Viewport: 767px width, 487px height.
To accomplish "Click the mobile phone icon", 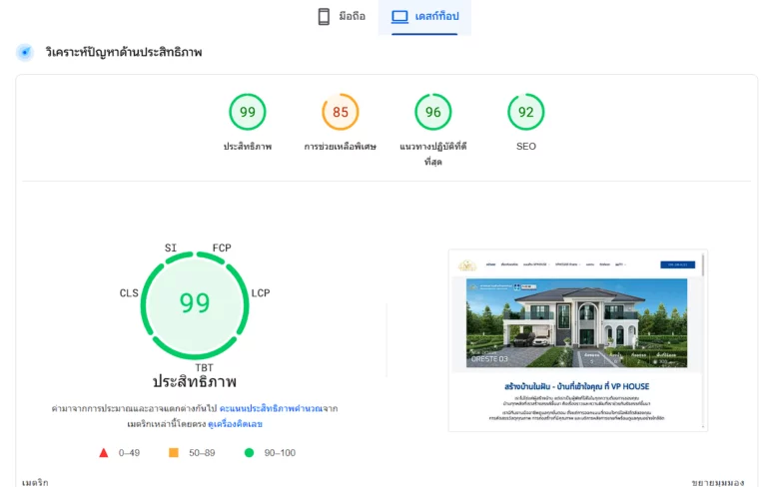I will [324, 16].
